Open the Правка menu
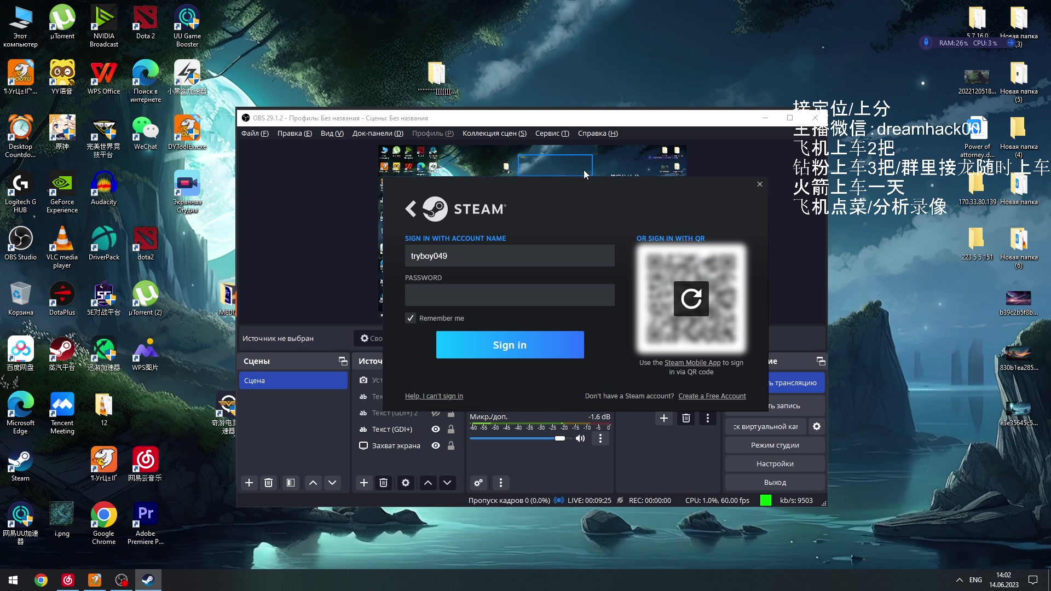 tap(294, 134)
